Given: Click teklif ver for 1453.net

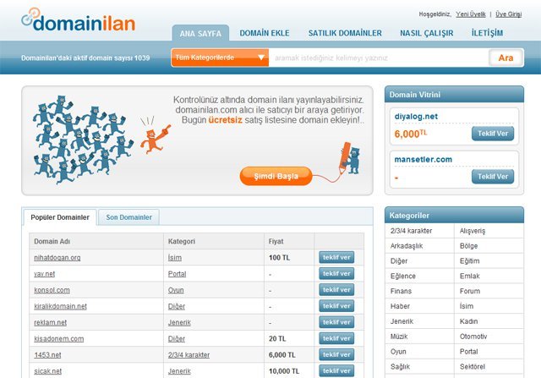Looking at the screenshot, I should tap(336, 355).
